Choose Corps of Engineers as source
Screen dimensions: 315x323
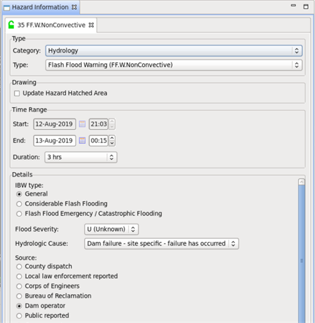(19, 286)
